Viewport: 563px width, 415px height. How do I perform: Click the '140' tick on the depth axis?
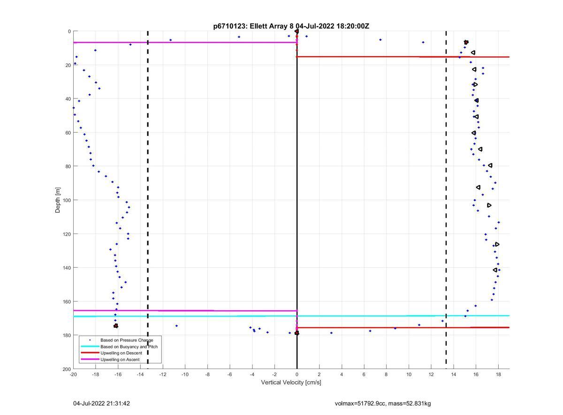[x=66, y=268]
